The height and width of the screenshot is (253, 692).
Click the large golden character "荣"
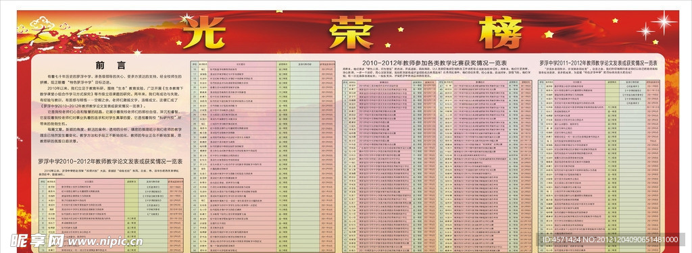tap(351, 33)
